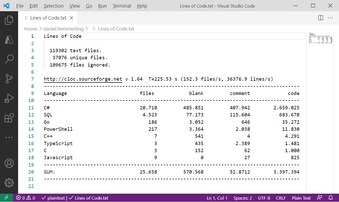Open the Extensions marketplace icon
339x202 pixels.
tap(9, 118)
